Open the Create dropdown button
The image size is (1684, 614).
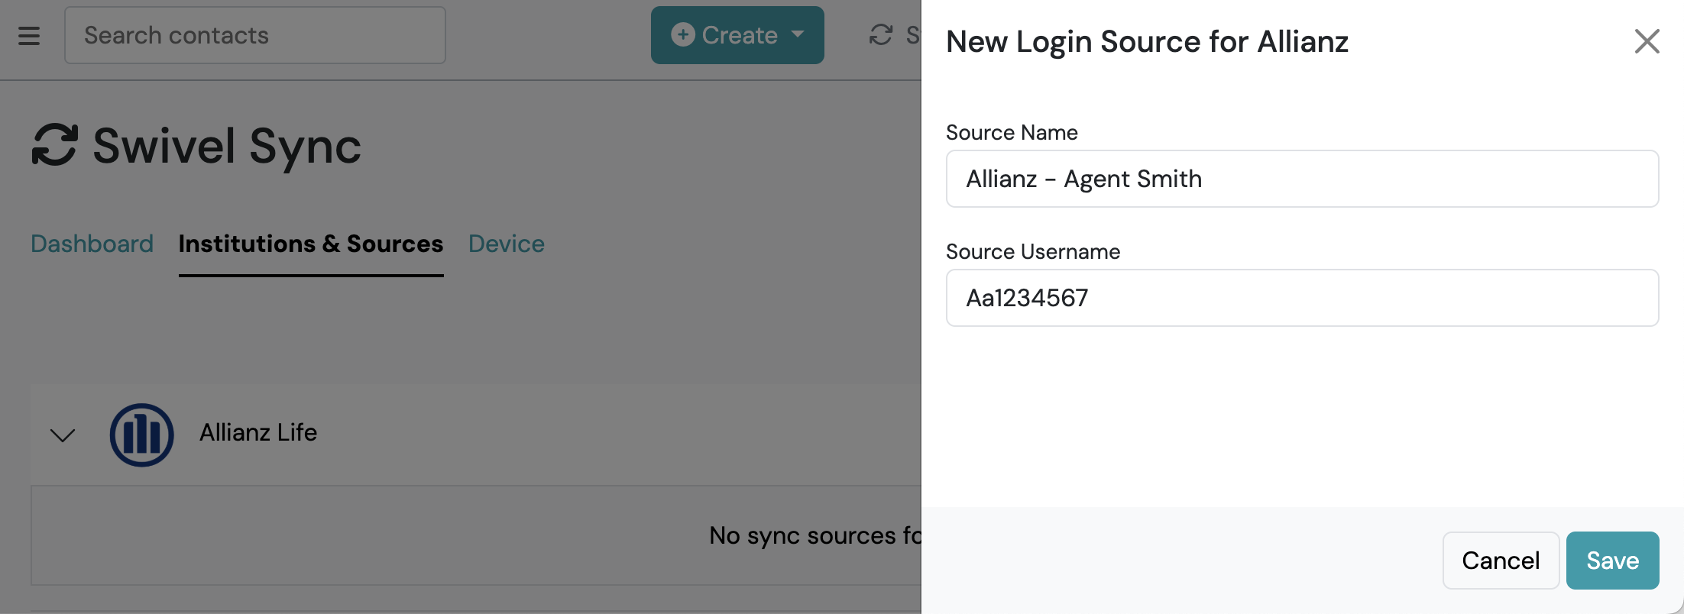pos(737,35)
